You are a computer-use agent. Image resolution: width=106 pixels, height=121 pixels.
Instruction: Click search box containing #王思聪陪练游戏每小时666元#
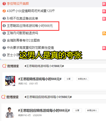point(65,66)
